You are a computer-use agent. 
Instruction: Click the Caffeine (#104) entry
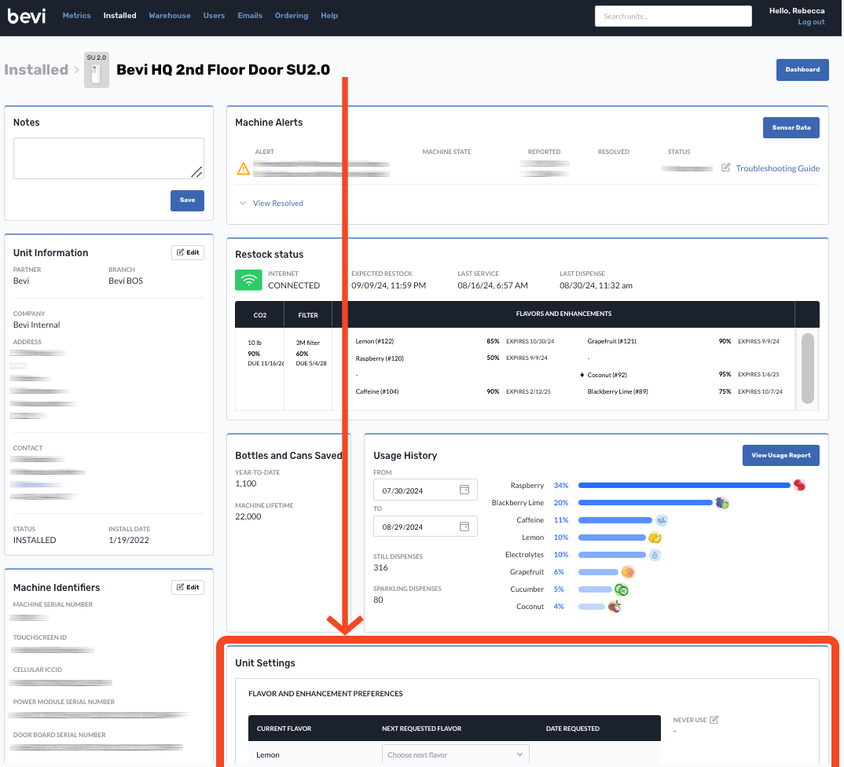point(376,391)
